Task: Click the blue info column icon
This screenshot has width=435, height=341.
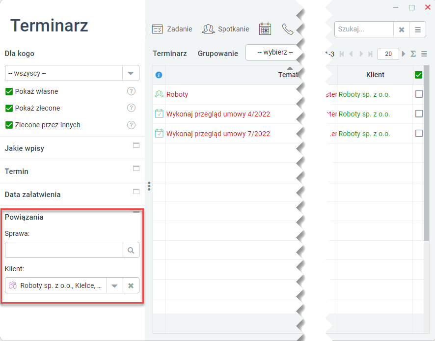Action: pos(159,75)
